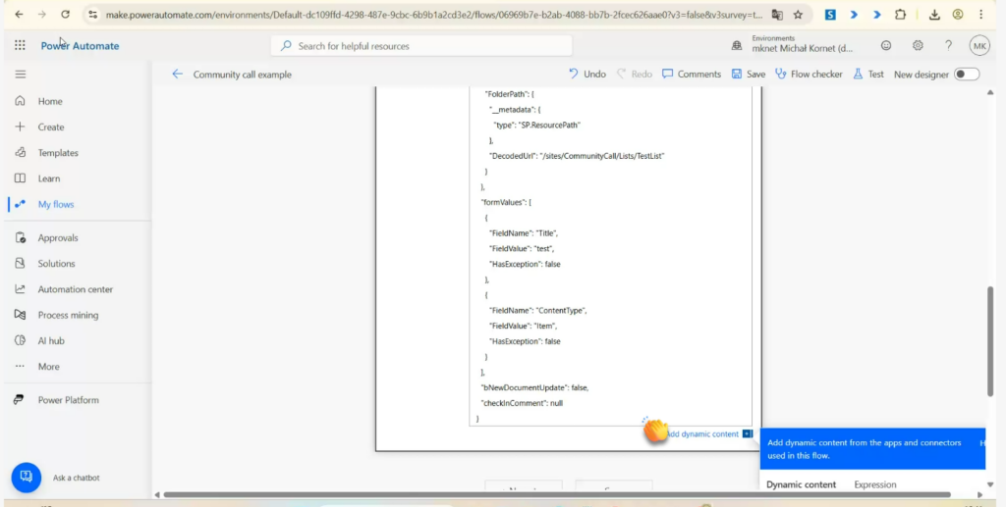Viewport: 1006px width, 507px height.
Task: Open site information icon in address bar
Action: coord(92,14)
